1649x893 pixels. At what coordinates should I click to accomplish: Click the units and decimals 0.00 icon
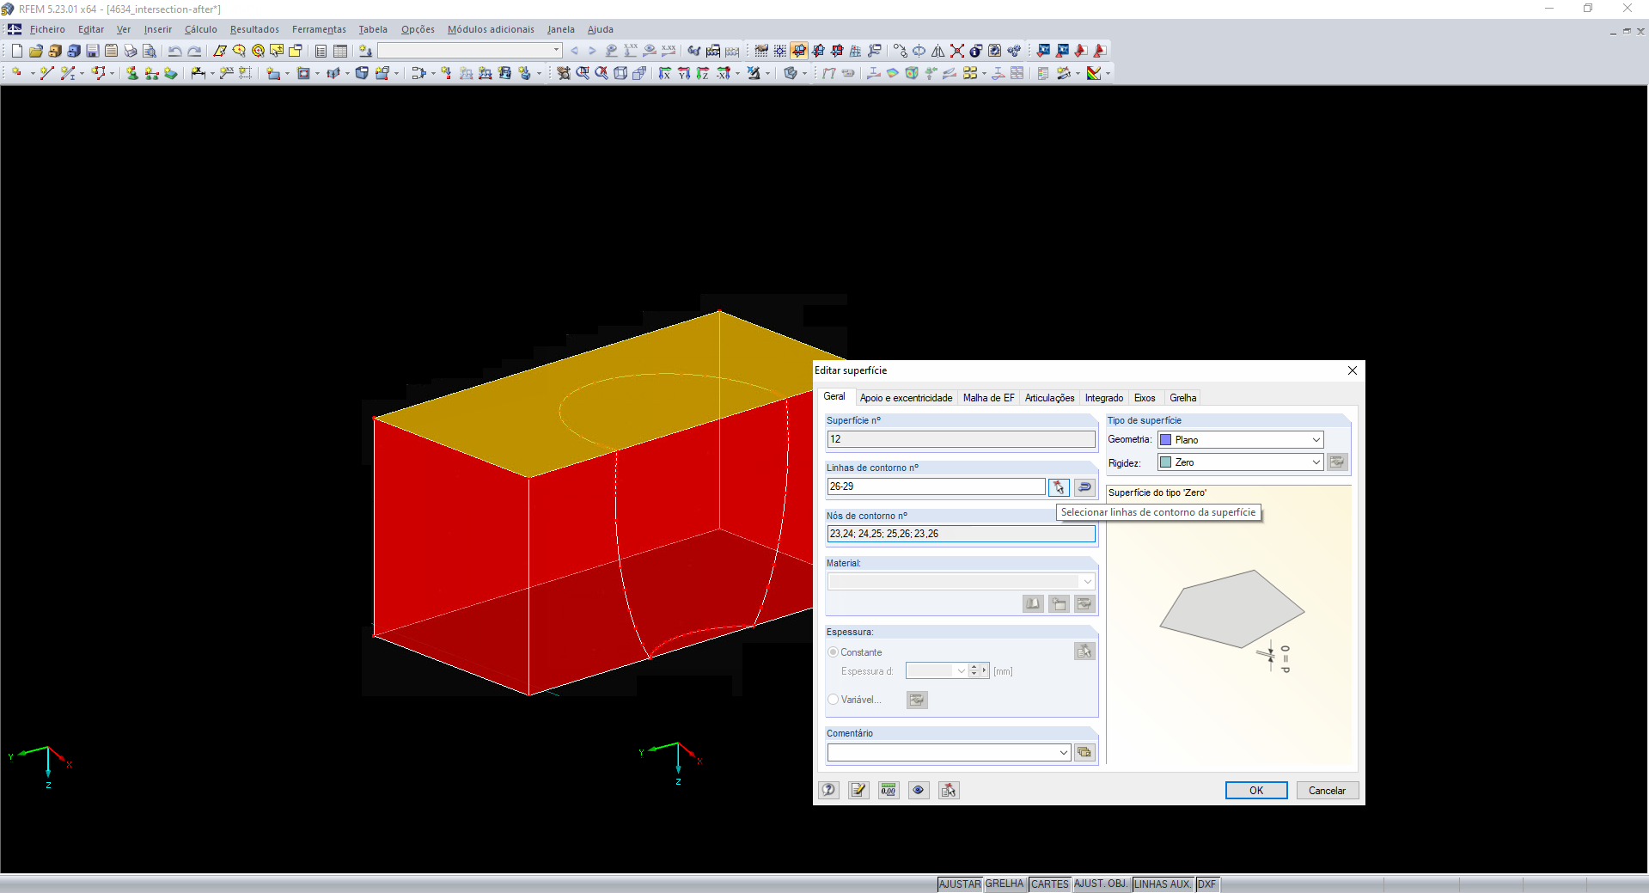coord(889,790)
